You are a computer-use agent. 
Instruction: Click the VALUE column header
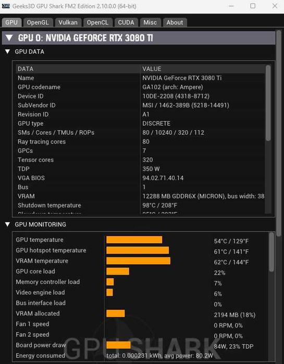(x=203, y=69)
